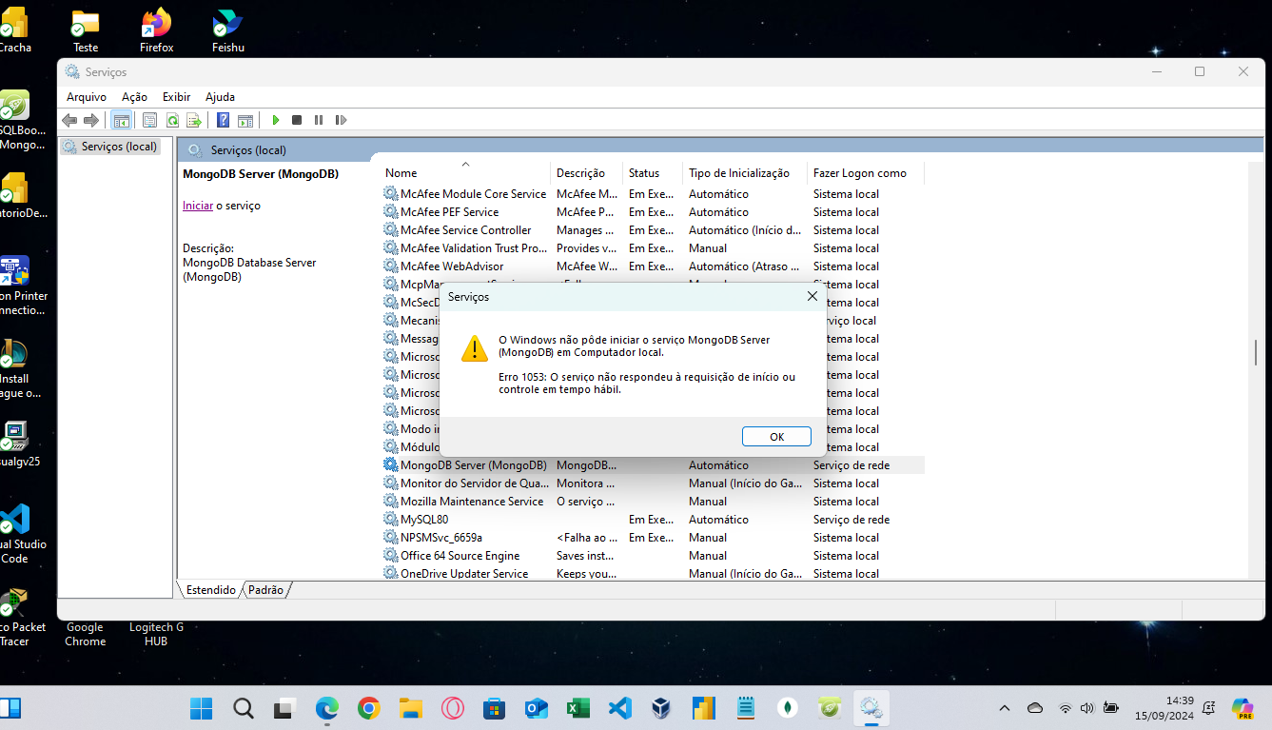Screen dimensions: 1272x730
Task: Select the McAfee Service Controller row
Action: 653,230
